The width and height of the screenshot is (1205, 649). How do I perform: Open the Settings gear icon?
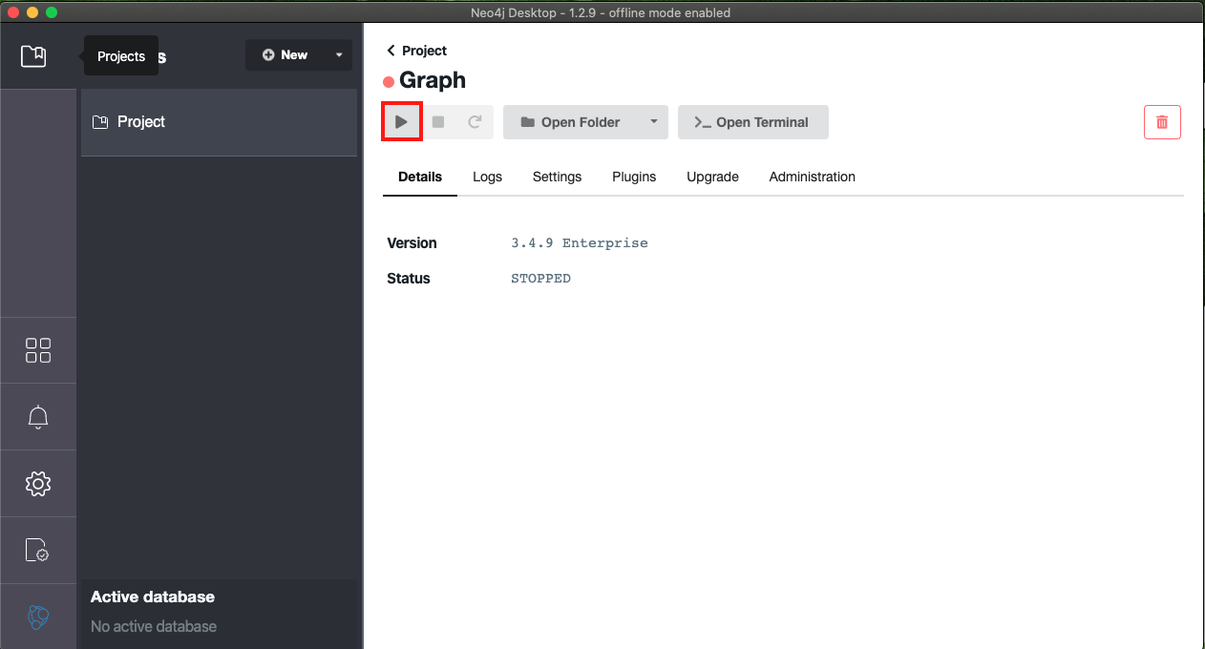coord(38,484)
